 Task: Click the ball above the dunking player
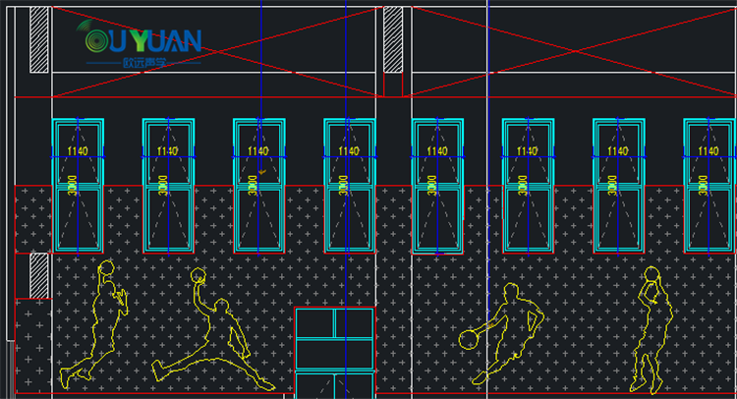pyautogui.click(x=199, y=275)
